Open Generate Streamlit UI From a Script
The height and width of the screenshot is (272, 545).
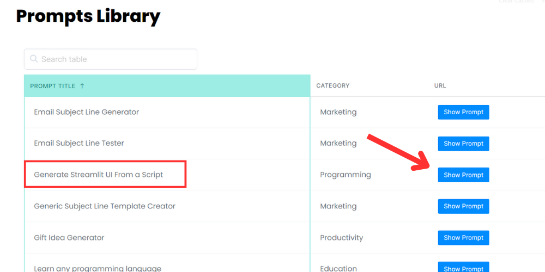[x=98, y=175]
